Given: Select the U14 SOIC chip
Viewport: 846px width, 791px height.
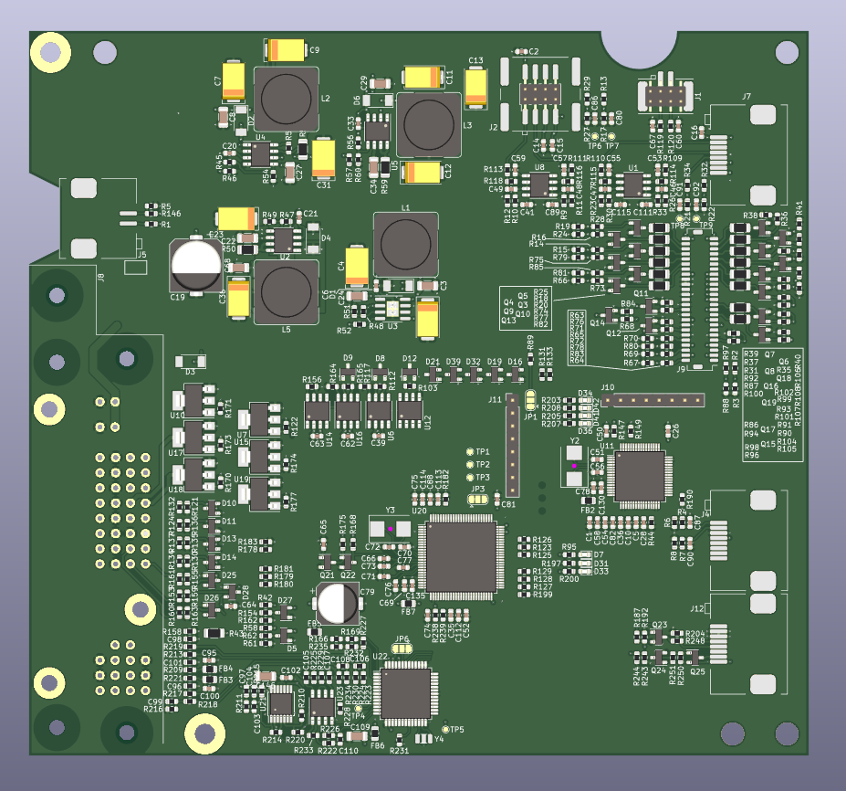Looking at the screenshot, I should pos(317,413).
